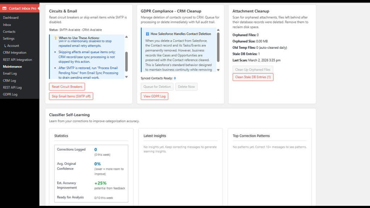Click Queue for Deletion button
Viewport: 370px width, 208px height.
(157, 87)
